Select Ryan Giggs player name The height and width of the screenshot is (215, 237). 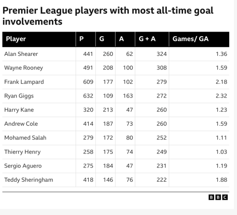19,96
